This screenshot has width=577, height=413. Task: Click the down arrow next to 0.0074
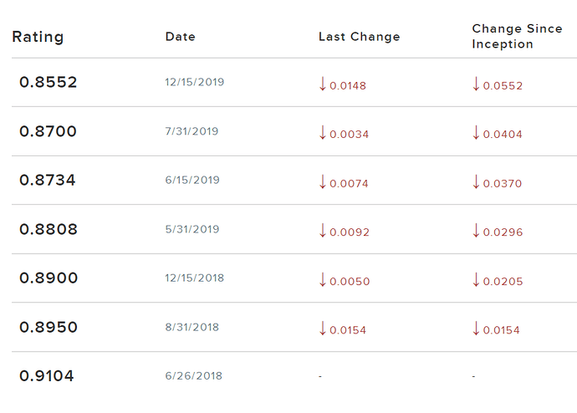[323, 181]
